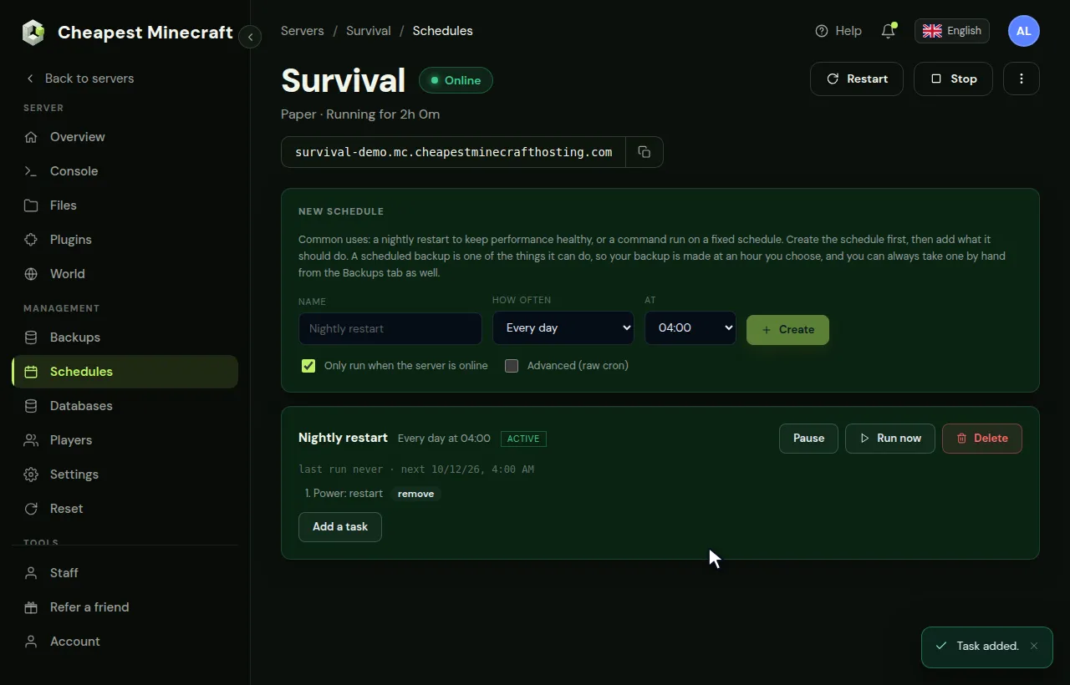Stop the Survival server

pos(954,79)
